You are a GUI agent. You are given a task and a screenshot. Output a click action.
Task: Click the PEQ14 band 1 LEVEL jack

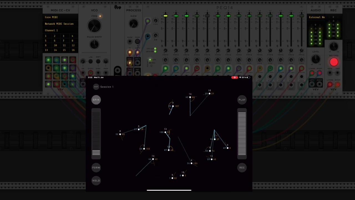point(166,68)
